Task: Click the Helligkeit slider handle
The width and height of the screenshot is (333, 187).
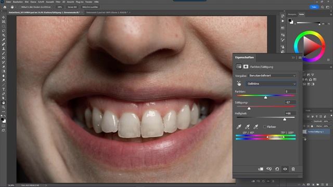Action: 285,119
